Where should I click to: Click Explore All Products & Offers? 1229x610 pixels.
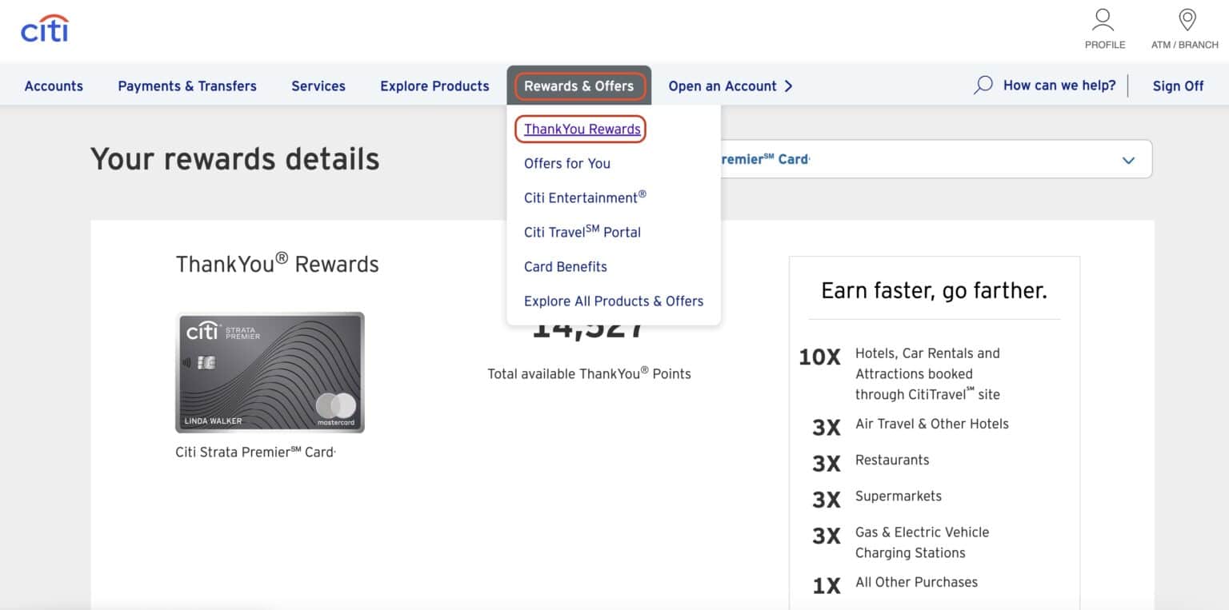click(x=613, y=301)
